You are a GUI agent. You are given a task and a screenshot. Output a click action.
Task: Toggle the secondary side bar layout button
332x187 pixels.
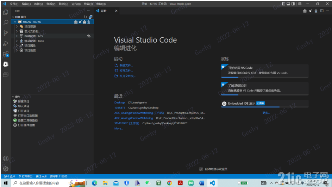click(x=293, y=4)
